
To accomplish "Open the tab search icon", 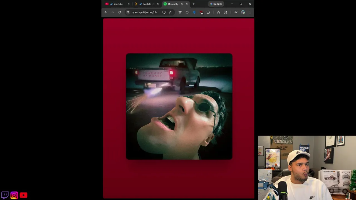I will [226, 12].
